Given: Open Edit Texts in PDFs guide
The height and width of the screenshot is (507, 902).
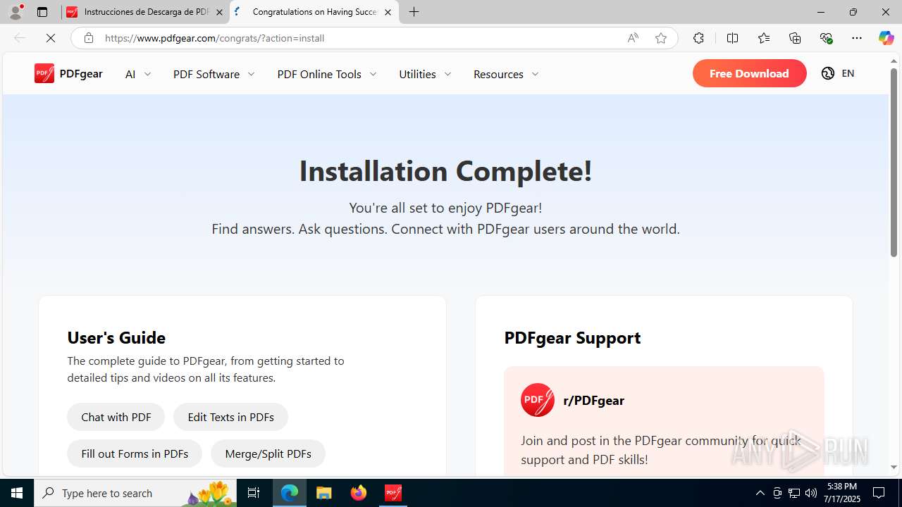Looking at the screenshot, I should pyautogui.click(x=230, y=417).
